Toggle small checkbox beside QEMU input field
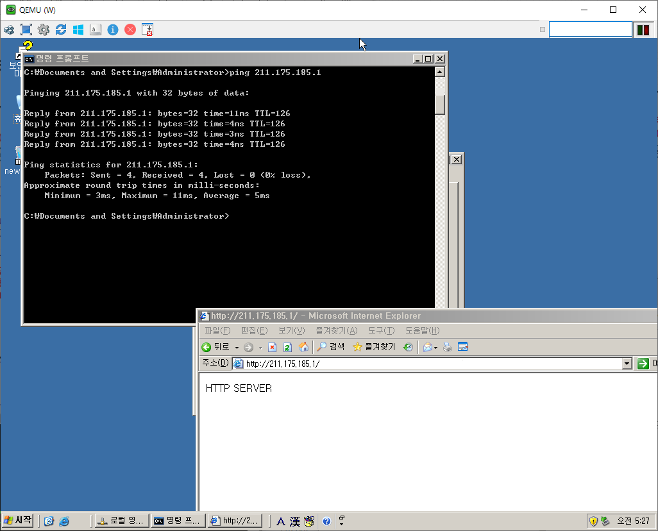 (x=543, y=29)
